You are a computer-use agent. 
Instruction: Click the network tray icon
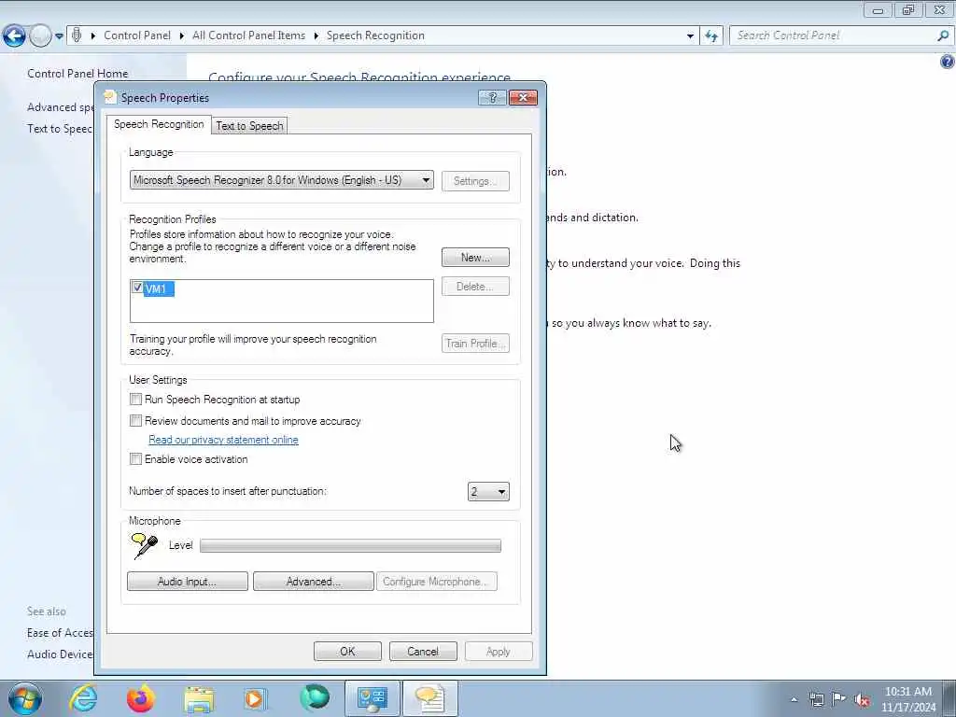pyautogui.click(x=816, y=700)
